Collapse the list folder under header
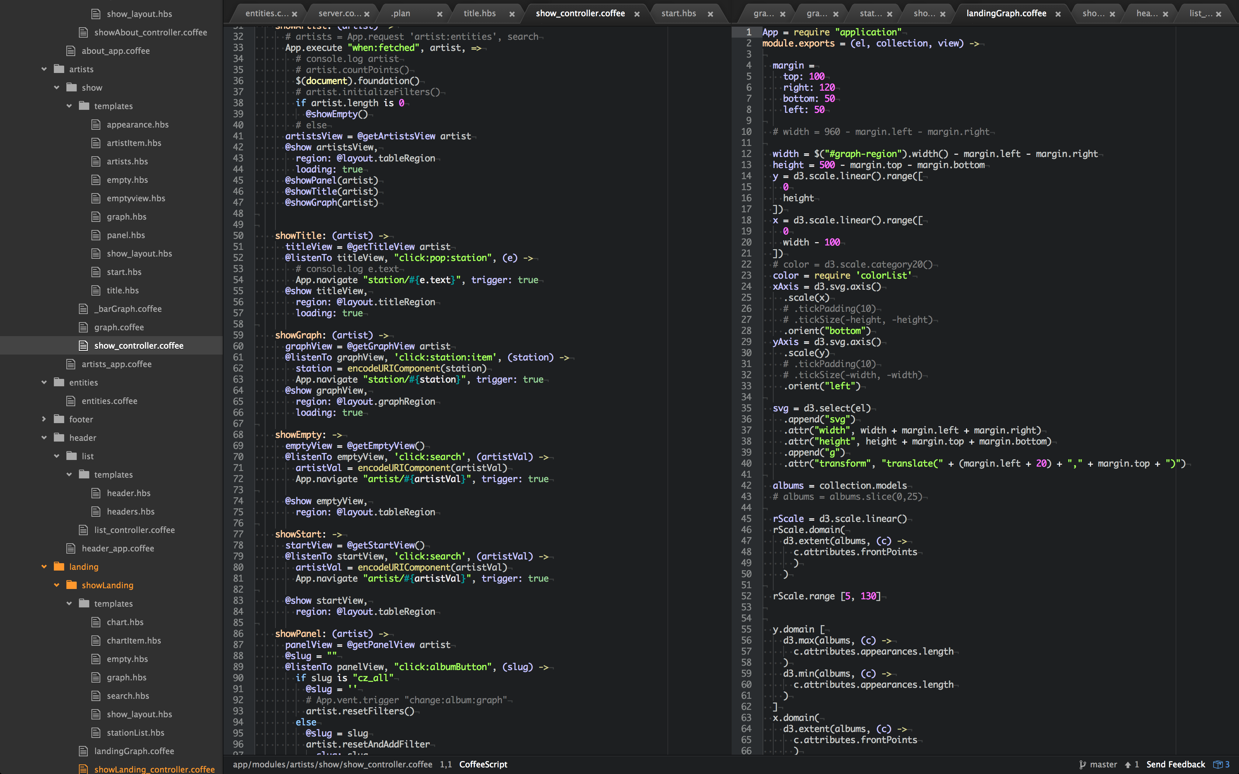The height and width of the screenshot is (774, 1239). point(56,456)
